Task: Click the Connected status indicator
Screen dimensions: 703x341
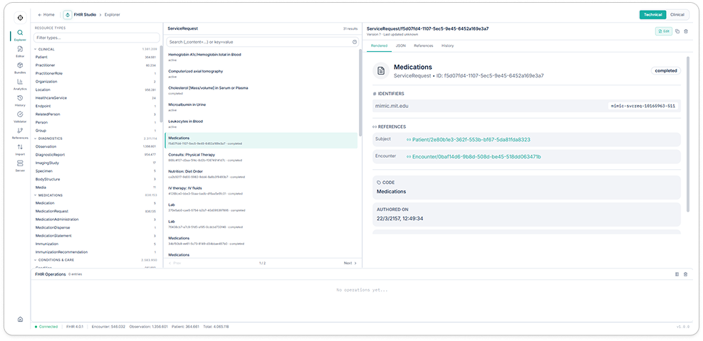Action: [46, 327]
